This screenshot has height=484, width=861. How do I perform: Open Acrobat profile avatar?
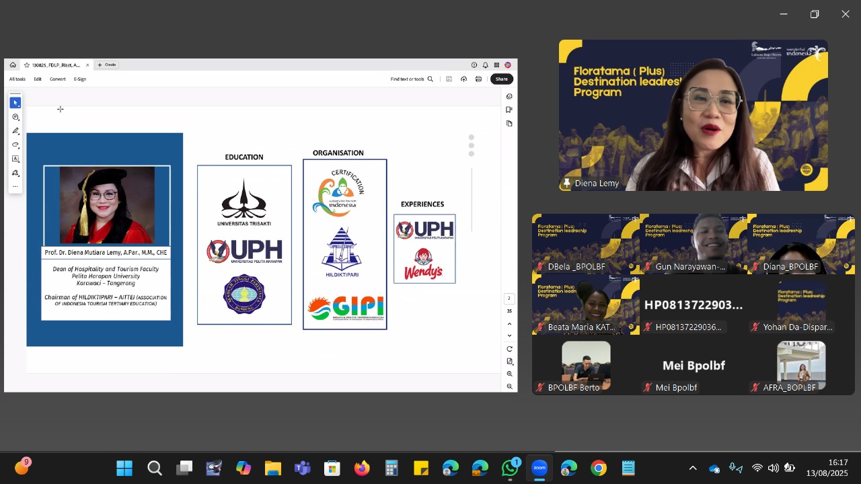(x=508, y=65)
